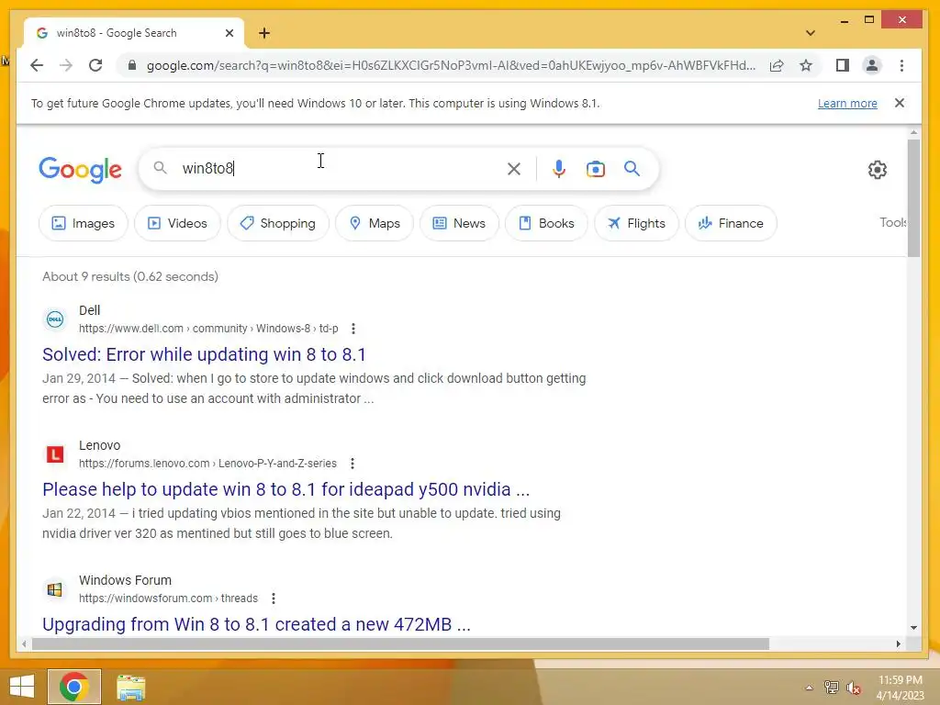The image size is (940, 705).
Task: Share this page via share icon
Action: (x=777, y=65)
